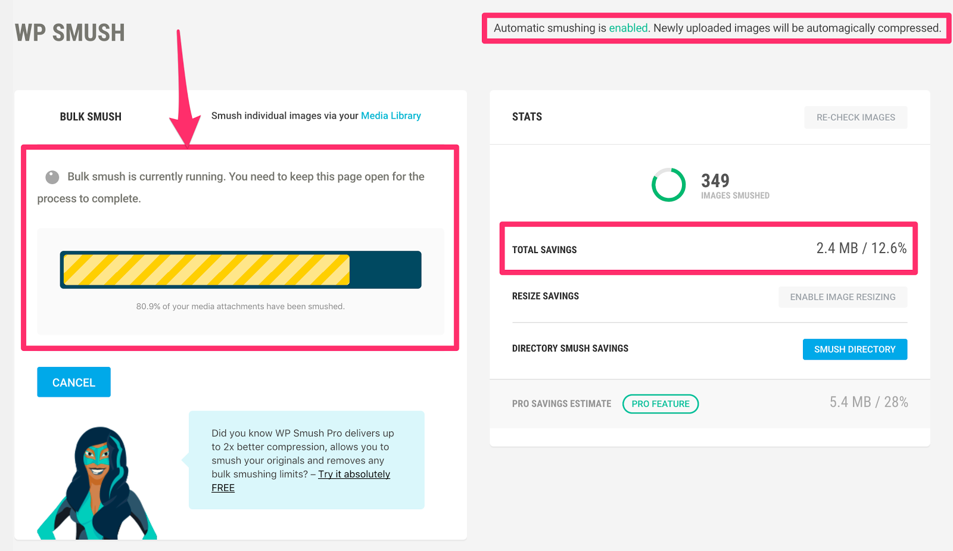Open the Media Library link
Screen dimensions: 953x551
(x=391, y=116)
